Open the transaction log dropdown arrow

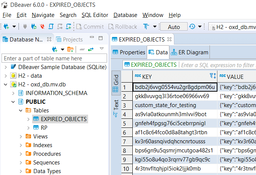point(200,26)
